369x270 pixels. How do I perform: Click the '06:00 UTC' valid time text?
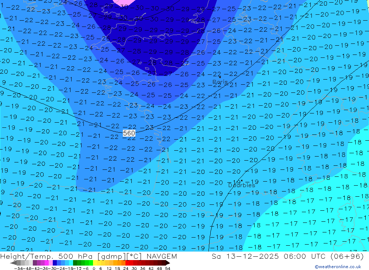pyautogui.click(x=305, y=256)
